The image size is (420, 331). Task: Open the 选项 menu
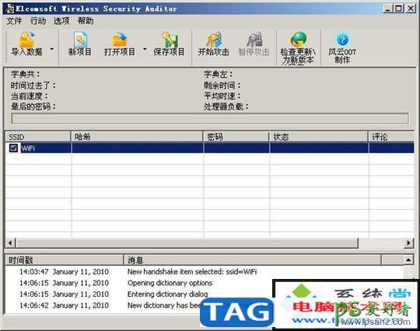[x=61, y=21]
